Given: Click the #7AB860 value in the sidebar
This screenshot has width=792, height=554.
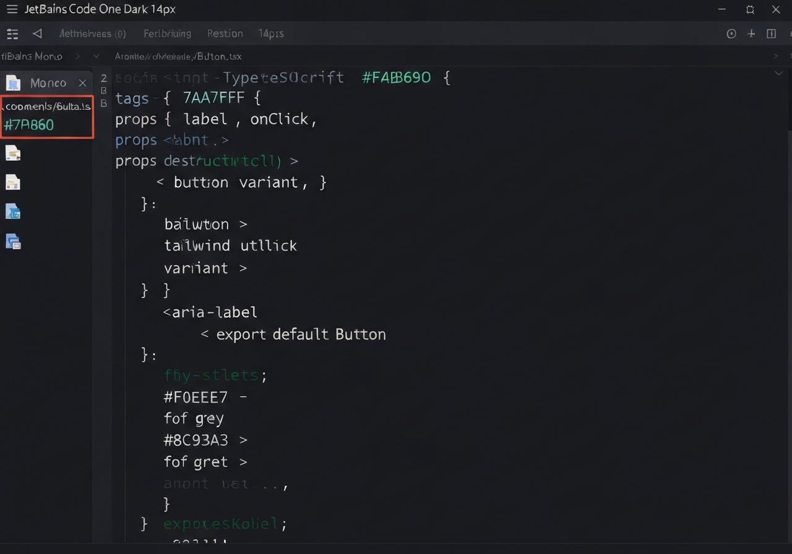Looking at the screenshot, I should click(29, 125).
